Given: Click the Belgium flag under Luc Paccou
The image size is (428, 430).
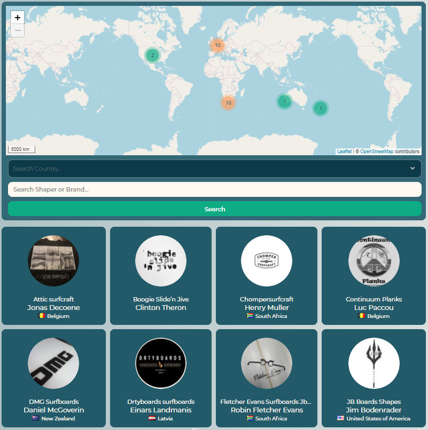Looking at the screenshot, I should (x=362, y=316).
